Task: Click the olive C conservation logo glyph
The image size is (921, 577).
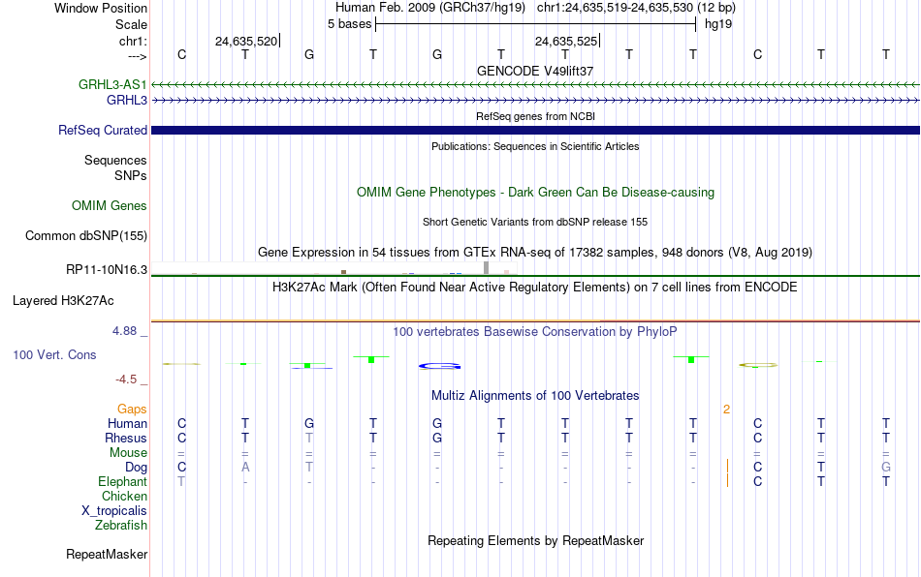Action: coord(758,365)
